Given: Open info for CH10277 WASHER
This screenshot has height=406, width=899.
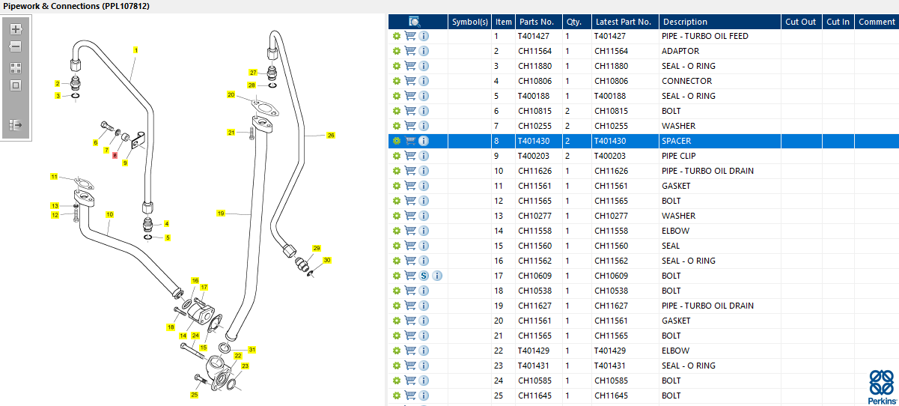Looking at the screenshot, I should [x=424, y=216].
